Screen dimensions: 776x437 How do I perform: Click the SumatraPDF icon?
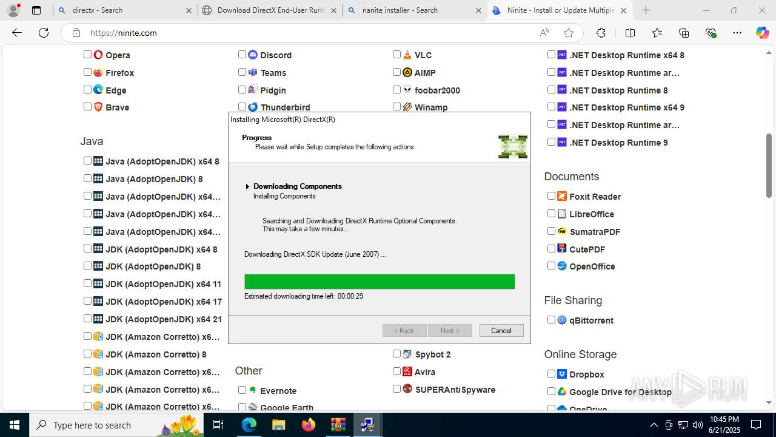(x=562, y=231)
